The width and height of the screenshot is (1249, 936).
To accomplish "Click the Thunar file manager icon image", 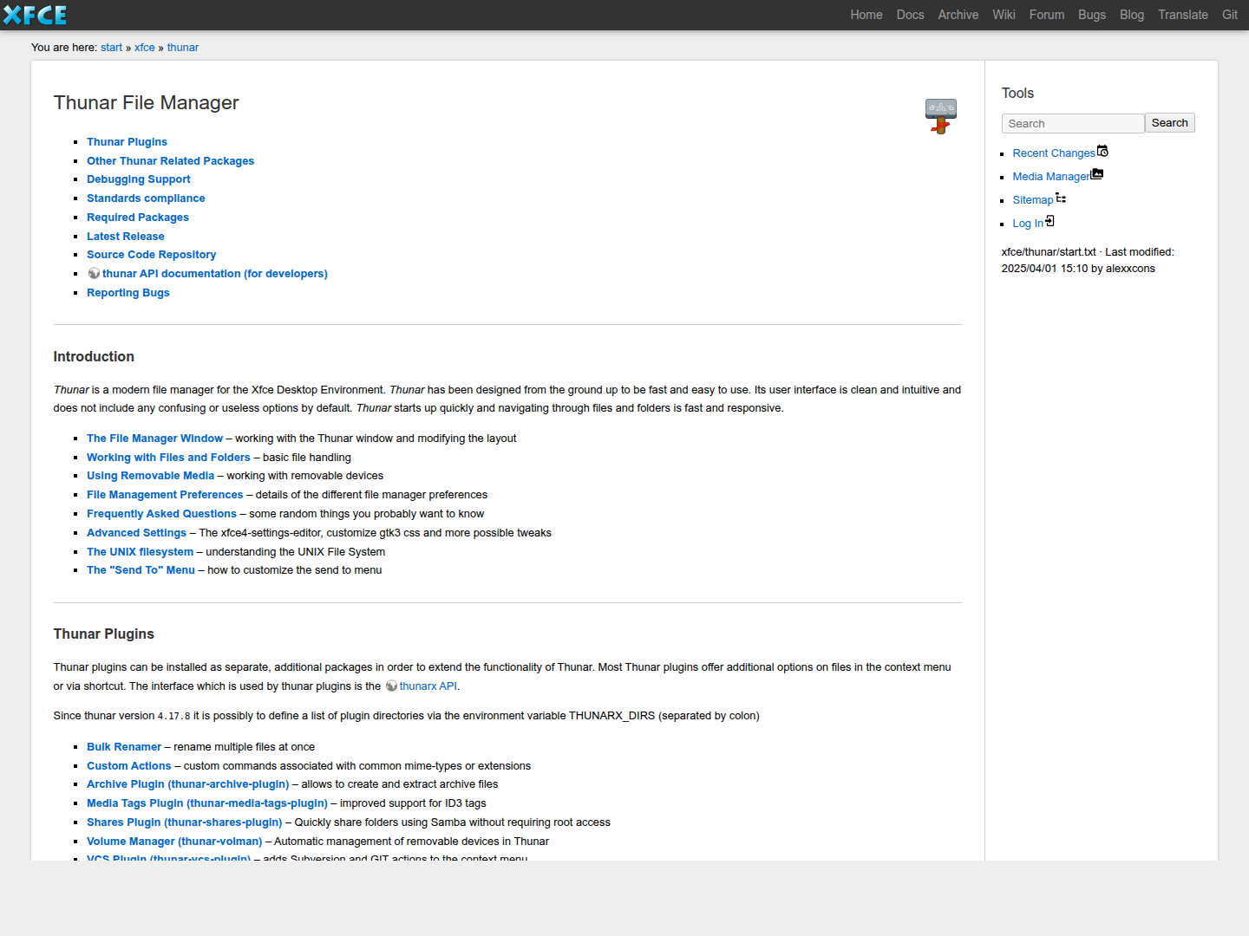I will [x=940, y=116].
